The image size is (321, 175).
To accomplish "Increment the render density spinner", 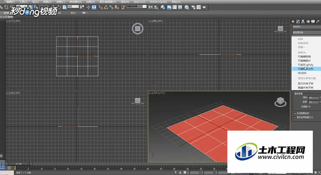I will click(320, 101).
